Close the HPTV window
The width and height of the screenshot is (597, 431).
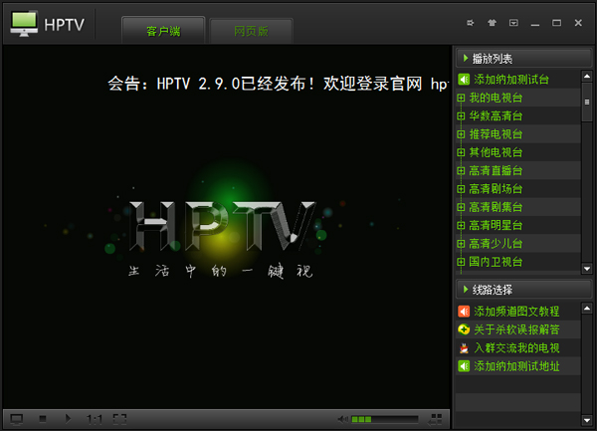578,23
